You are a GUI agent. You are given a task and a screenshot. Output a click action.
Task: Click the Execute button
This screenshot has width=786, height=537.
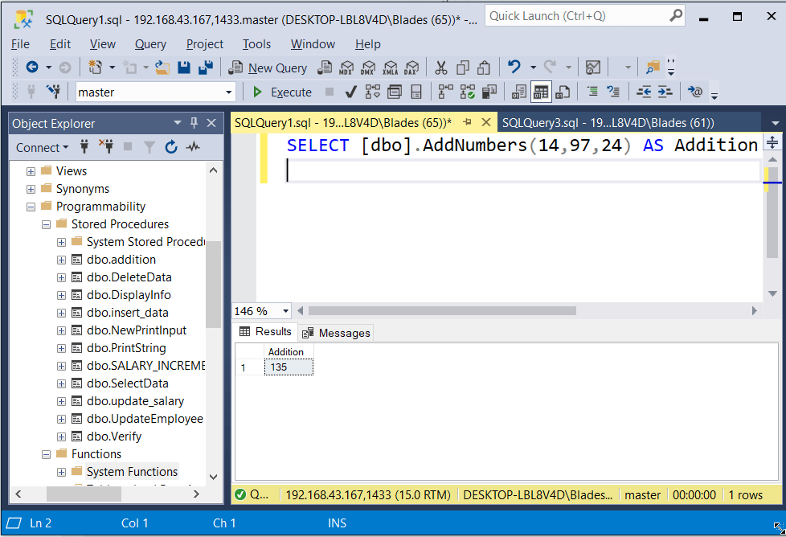coord(282,92)
